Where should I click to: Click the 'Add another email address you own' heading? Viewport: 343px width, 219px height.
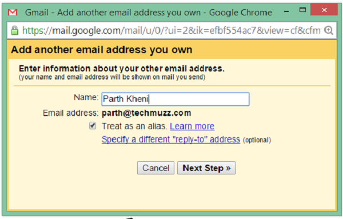[102, 50]
